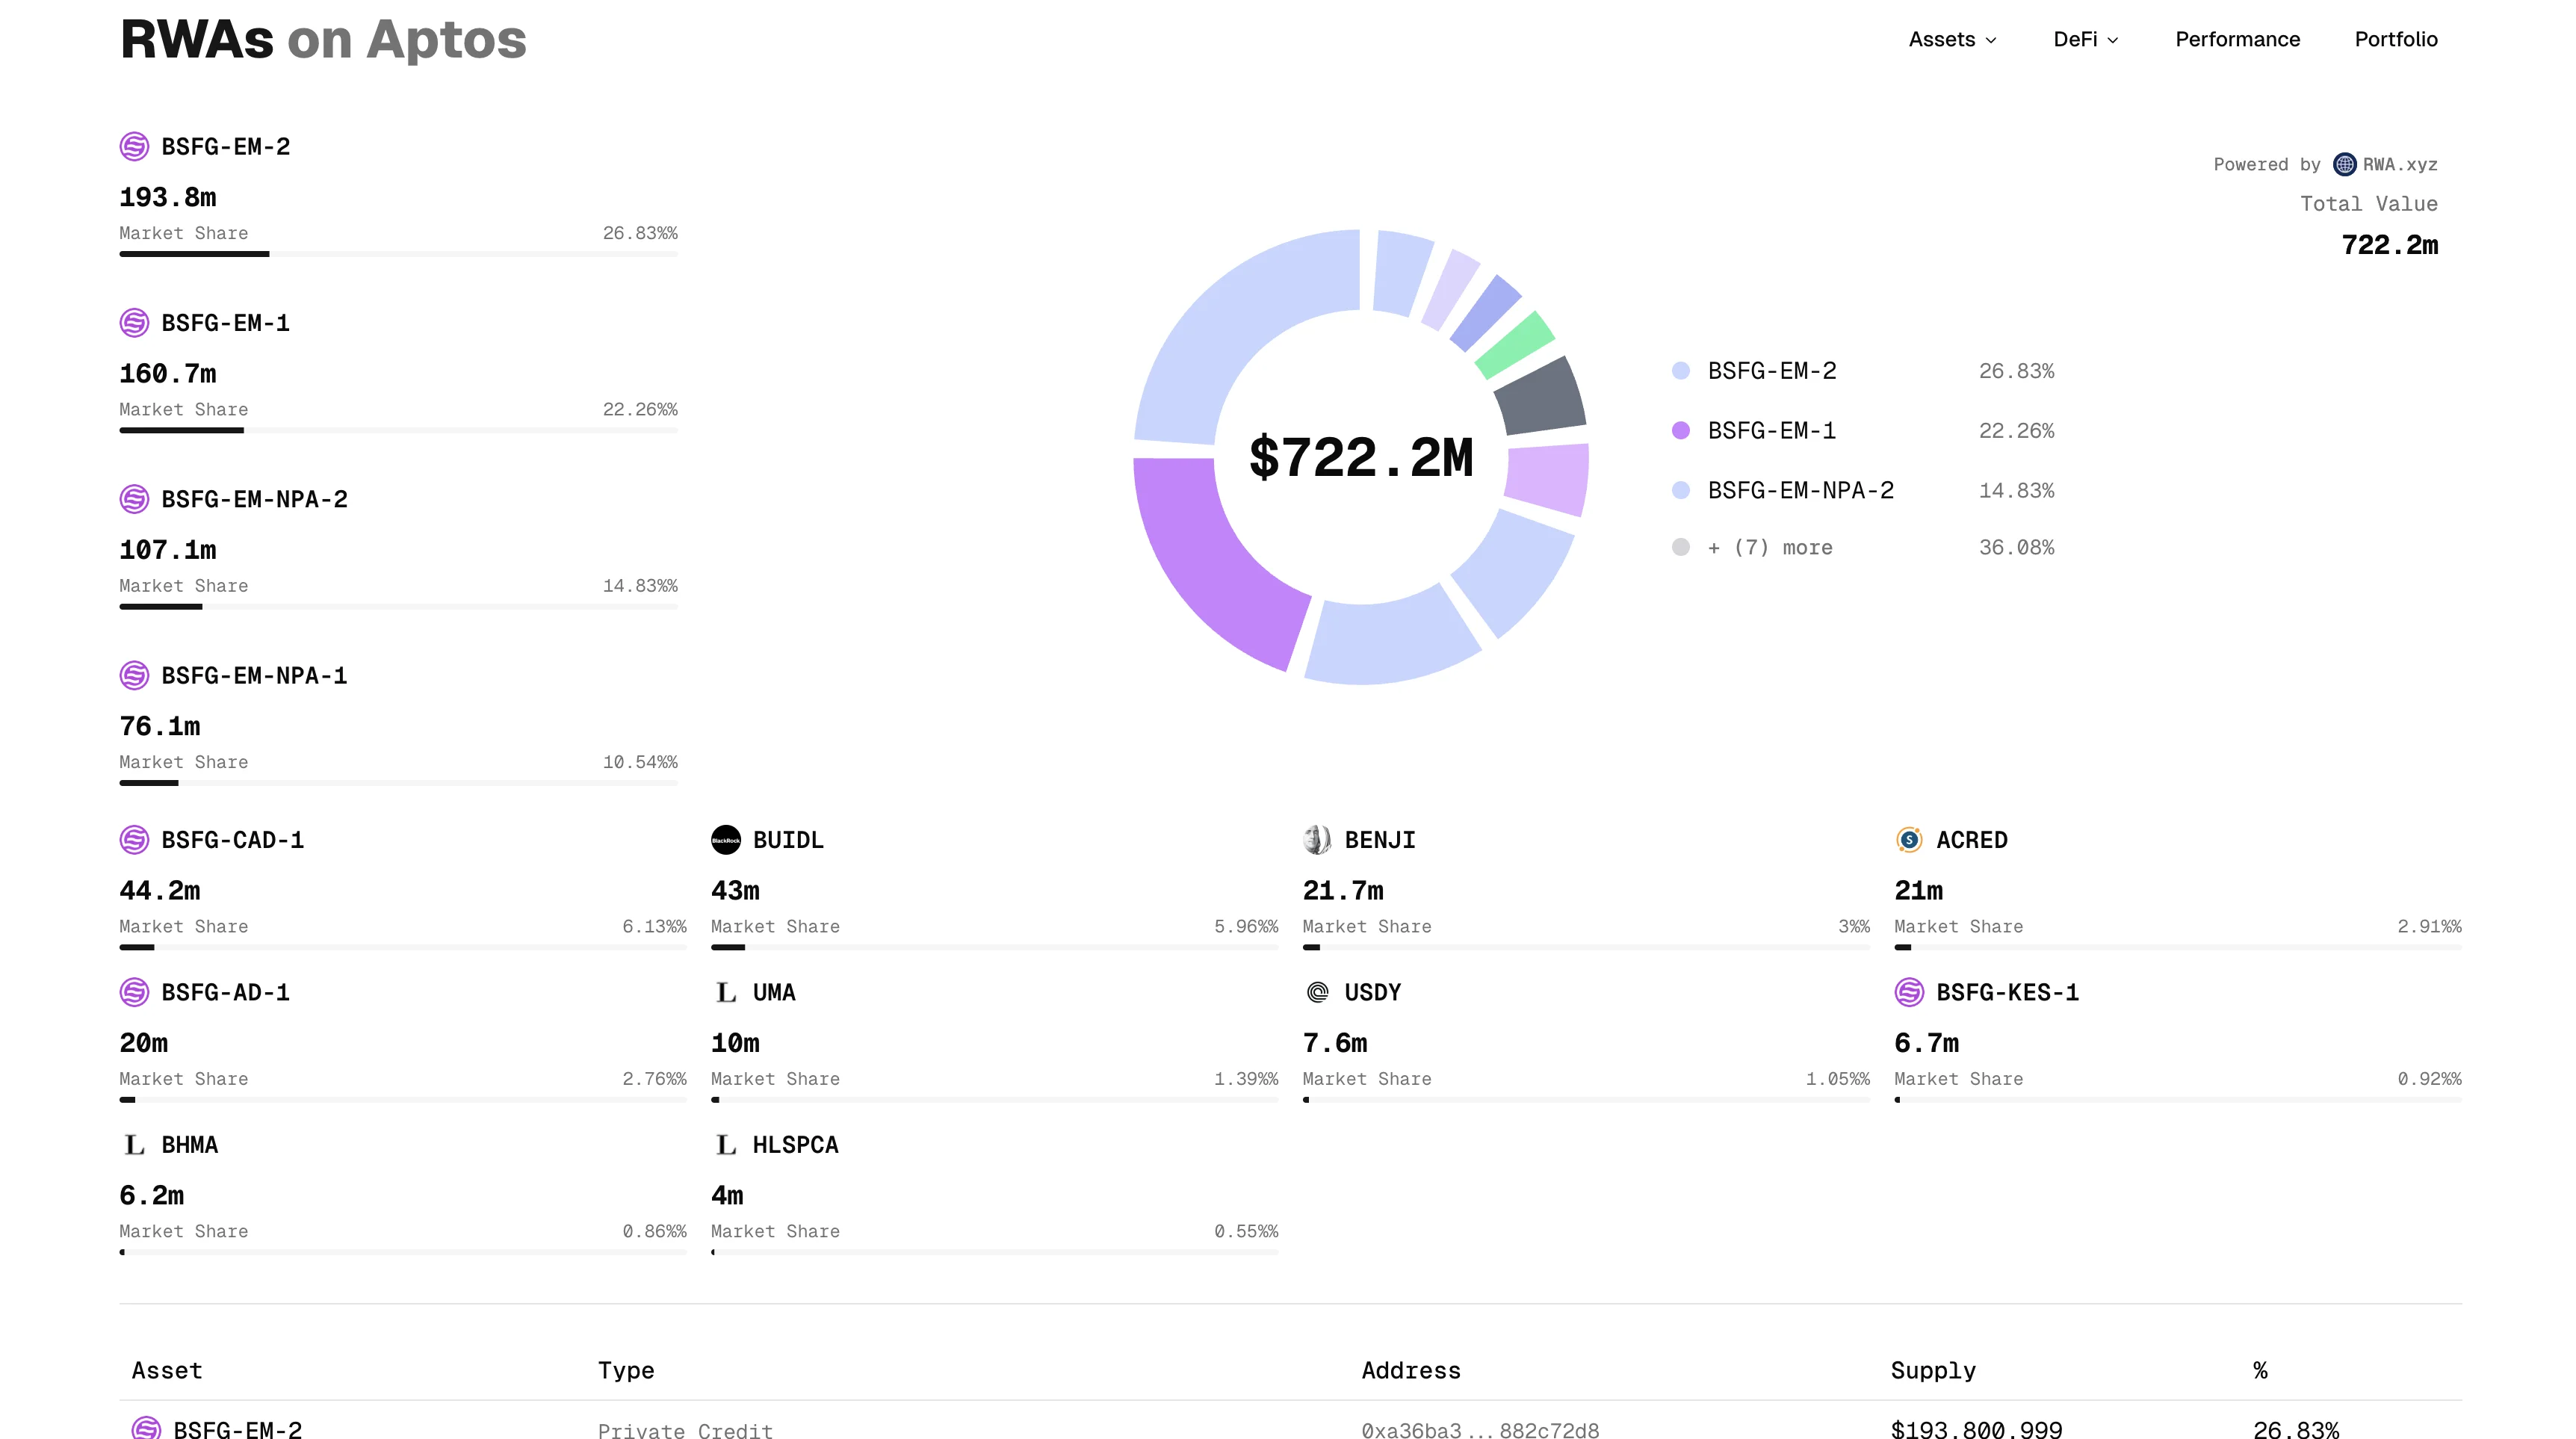2576x1439 pixels.
Task: Toggle the BSFG-EM-2 legend color dot
Action: coord(1681,370)
